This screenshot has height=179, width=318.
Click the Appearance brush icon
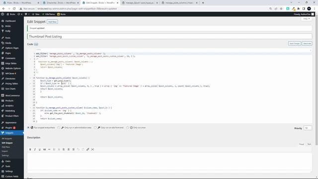[2, 123]
